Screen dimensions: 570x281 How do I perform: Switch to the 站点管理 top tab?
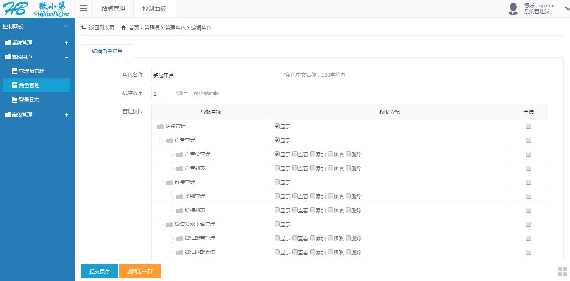tap(113, 8)
